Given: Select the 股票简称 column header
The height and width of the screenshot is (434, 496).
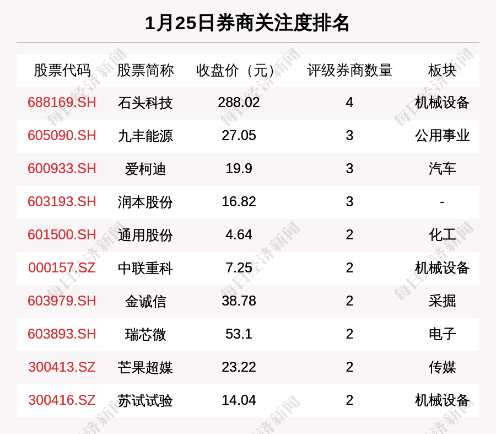Looking at the screenshot, I should click(x=145, y=70).
